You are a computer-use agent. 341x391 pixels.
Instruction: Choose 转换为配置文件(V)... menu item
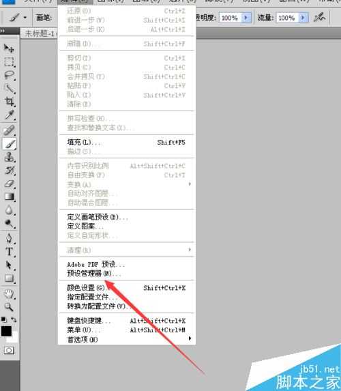pos(126,306)
